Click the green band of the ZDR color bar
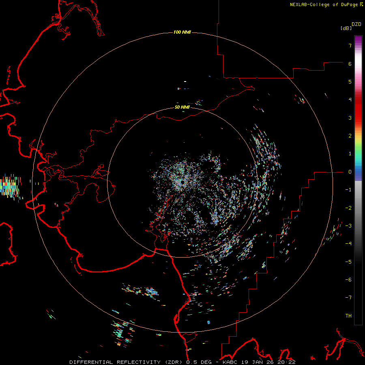 [x=358, y=150]
